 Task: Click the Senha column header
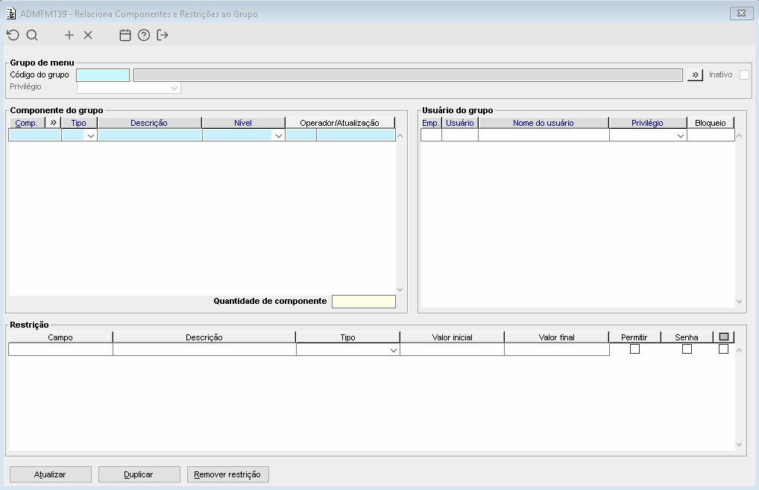pyautogui.click(x=687, y=337)
